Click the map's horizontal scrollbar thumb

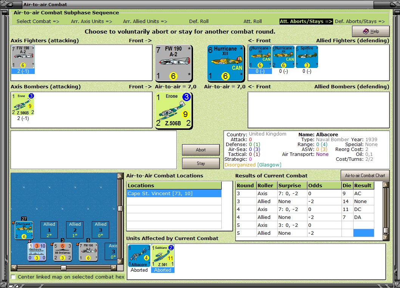63,267
